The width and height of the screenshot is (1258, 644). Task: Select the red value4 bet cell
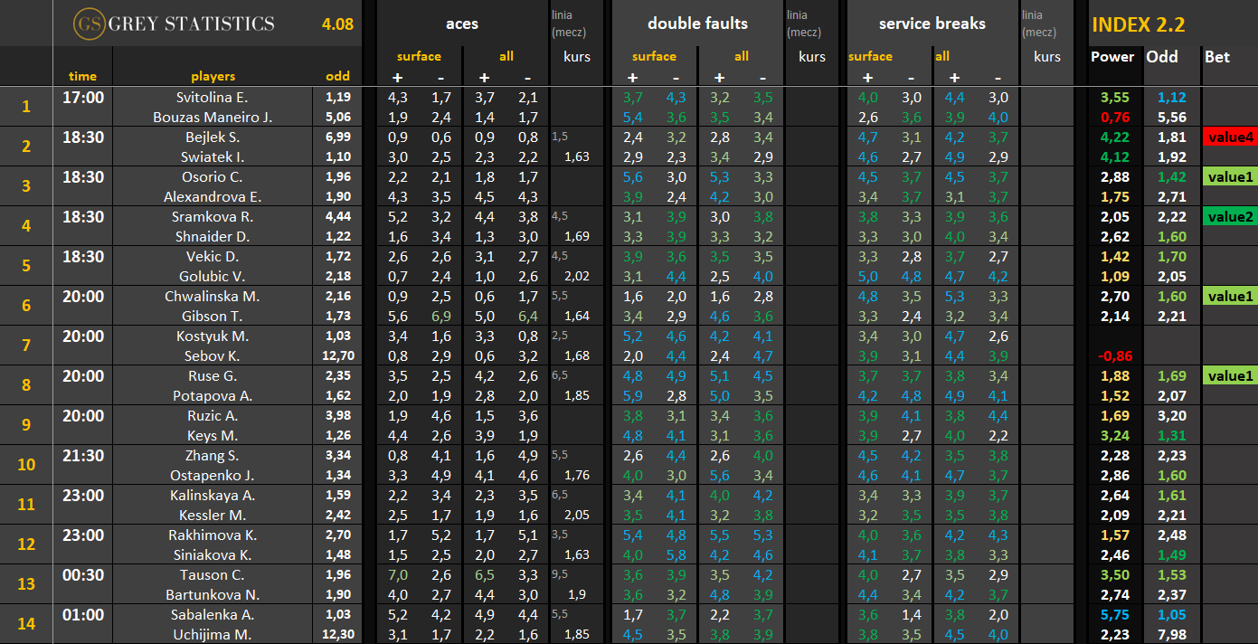(1230, 137)
